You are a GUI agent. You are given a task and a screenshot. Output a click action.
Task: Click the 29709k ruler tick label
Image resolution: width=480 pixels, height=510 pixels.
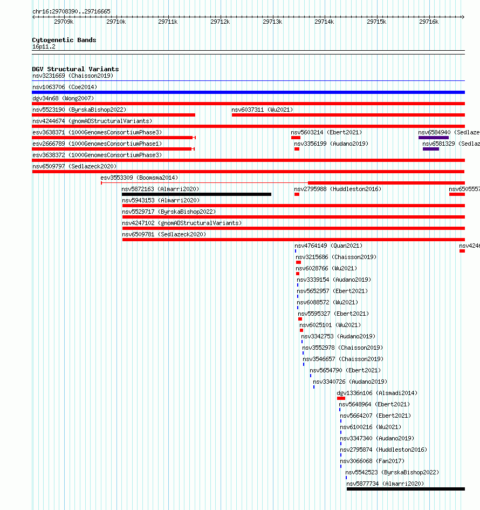tap(64, 22)
